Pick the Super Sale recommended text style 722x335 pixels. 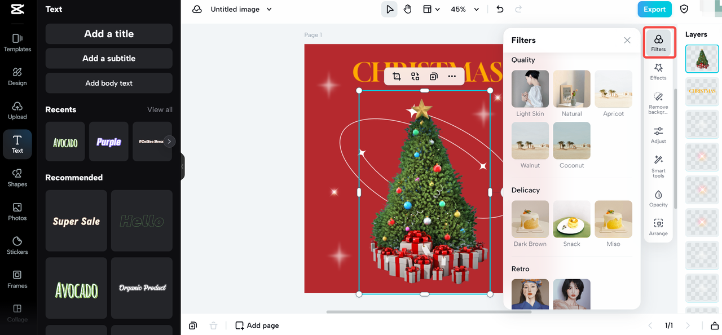click(x=76, y=221)
